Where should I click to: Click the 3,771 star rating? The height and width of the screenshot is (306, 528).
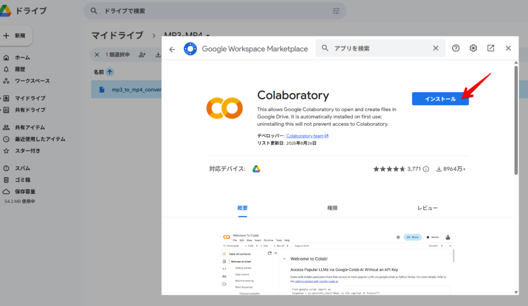tap(397, 169)
